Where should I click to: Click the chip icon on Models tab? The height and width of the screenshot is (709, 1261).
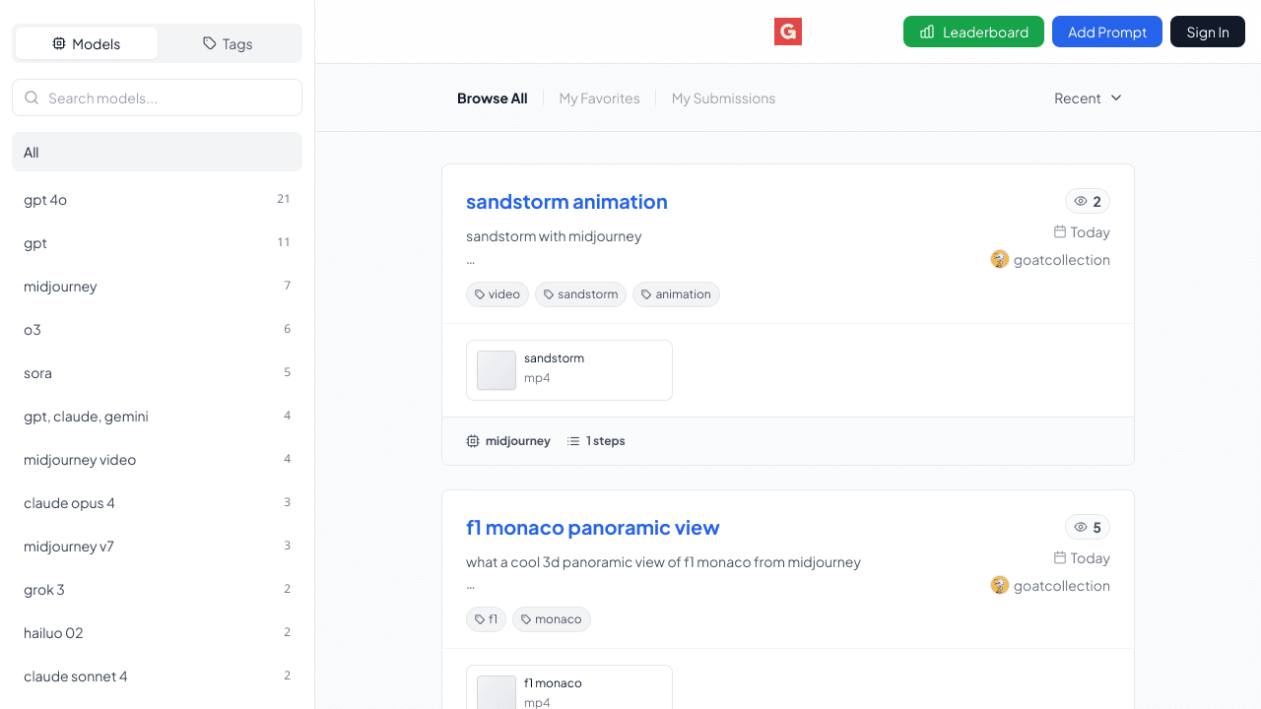[59, 43]
